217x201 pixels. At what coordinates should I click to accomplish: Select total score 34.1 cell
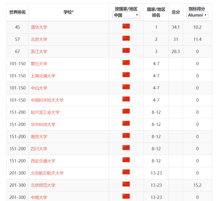point(176,27)
